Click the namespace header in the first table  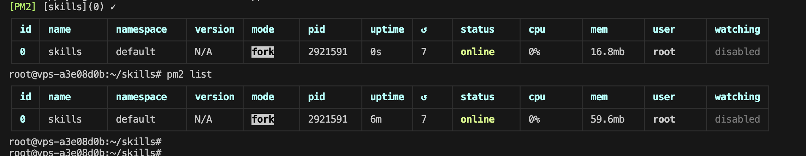(x=141, y=30)
